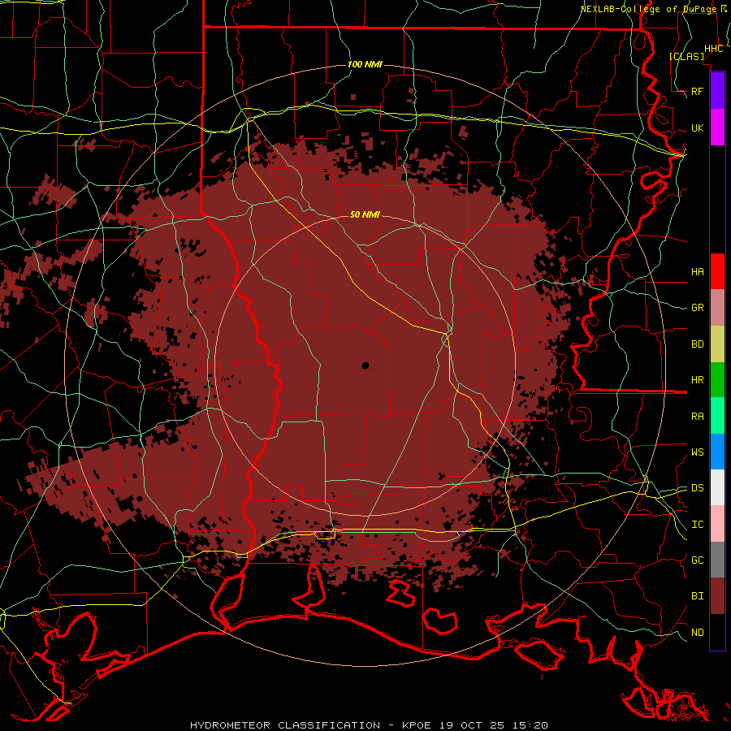Screen dimensions: 731x731
Task: Click the radar site black dot
Action: click(365, 365)
